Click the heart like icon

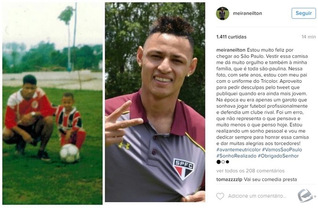pos(220,196)
